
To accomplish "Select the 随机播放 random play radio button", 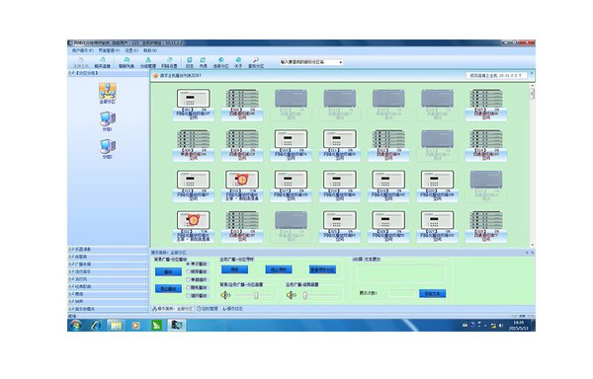I will tap(188, 287).
